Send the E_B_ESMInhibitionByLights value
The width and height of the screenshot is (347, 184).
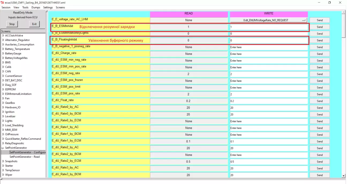[x=320, y=34]
